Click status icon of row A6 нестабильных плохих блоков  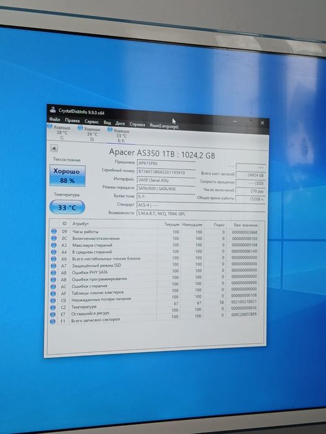pos(53,259)
